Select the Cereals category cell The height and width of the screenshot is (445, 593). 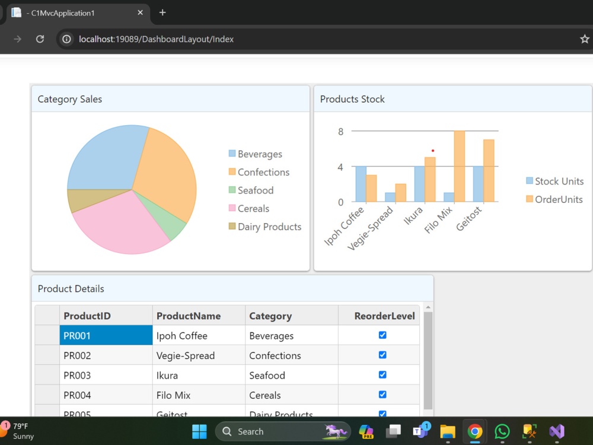click(x=292, y=395)
